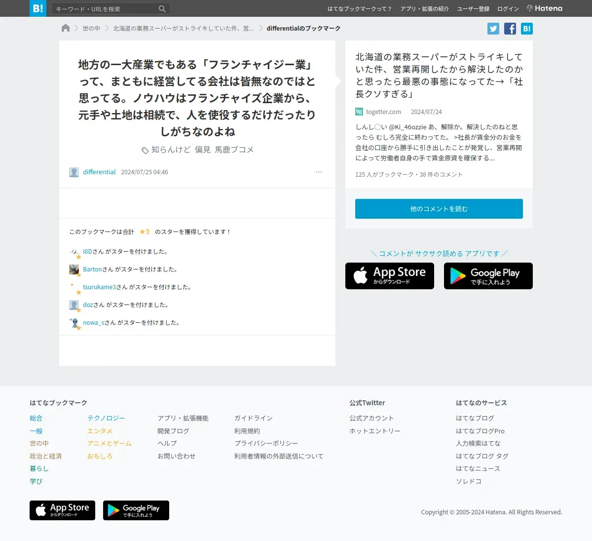592x541 pixels.
Task: Open Barton's profile link
Action: (x=92, y=270)
